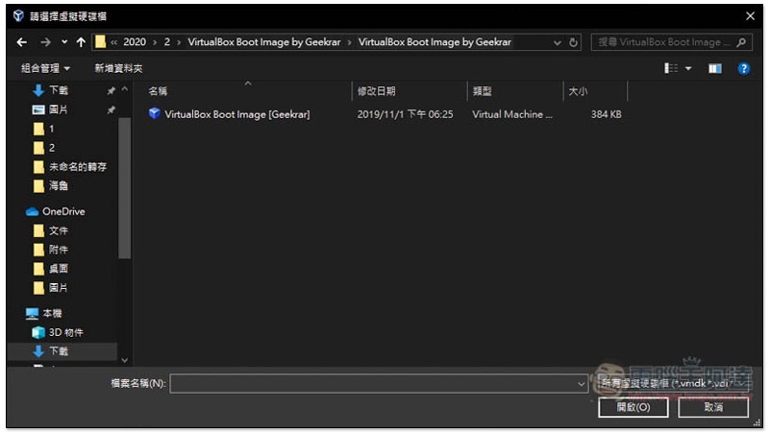The image size is (769, 433).
Task: Click the 2020 breadcrumb segment
Action: tap(135, 42)
